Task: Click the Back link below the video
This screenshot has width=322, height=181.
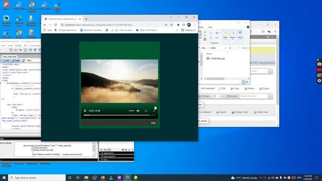Action: (x=153, y=123)
